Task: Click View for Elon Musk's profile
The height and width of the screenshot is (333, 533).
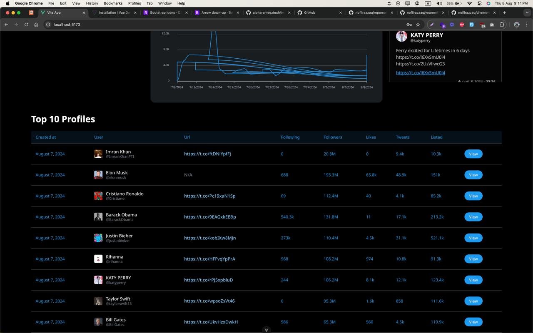Action: point(473,175)
